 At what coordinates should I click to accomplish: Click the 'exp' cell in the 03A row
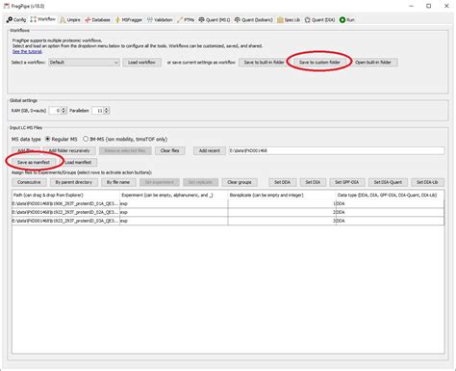[174, 221]
